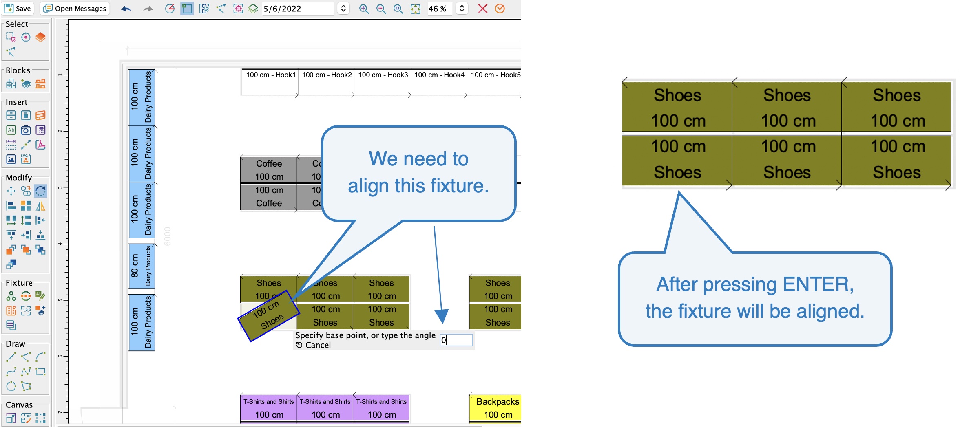Screen dimensions: 960x427
Task: Click the orange checkmark confirm icon
Action: [x=500, y=9]
